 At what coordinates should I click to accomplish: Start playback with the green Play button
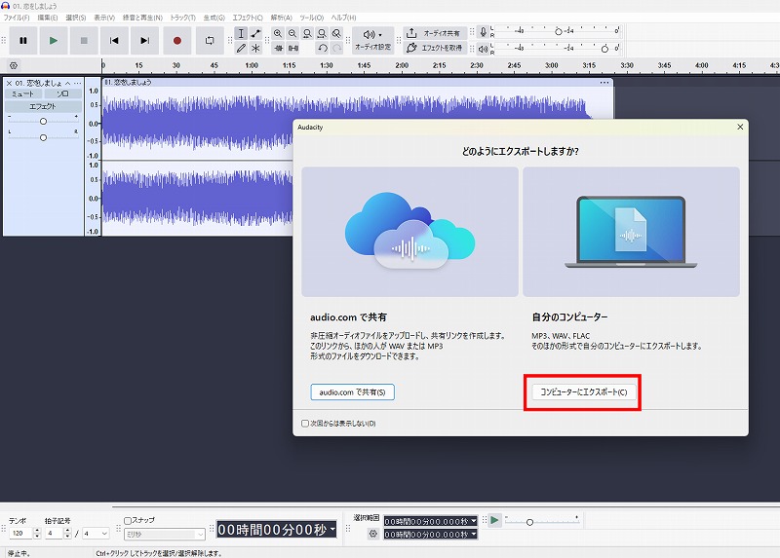[54, 41]
